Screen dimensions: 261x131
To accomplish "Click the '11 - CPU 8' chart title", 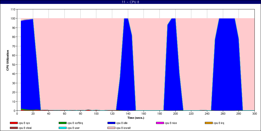I will 130,2.
